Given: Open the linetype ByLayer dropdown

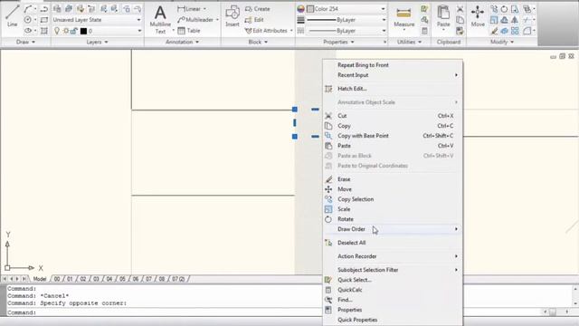Looking at the screenshot, I should click(346, 31).
